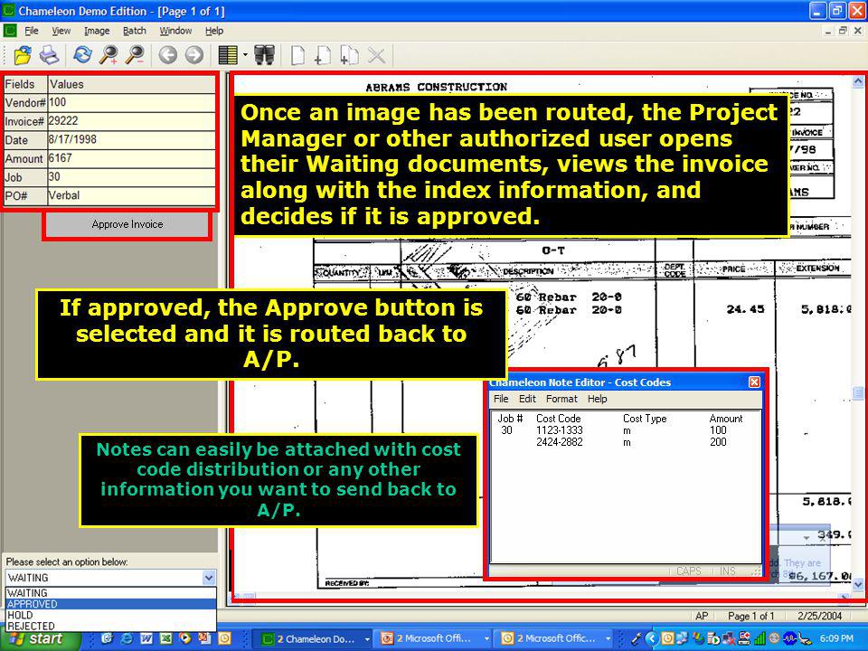Open the Image menu
868x651 pixels.
(97, 31)
